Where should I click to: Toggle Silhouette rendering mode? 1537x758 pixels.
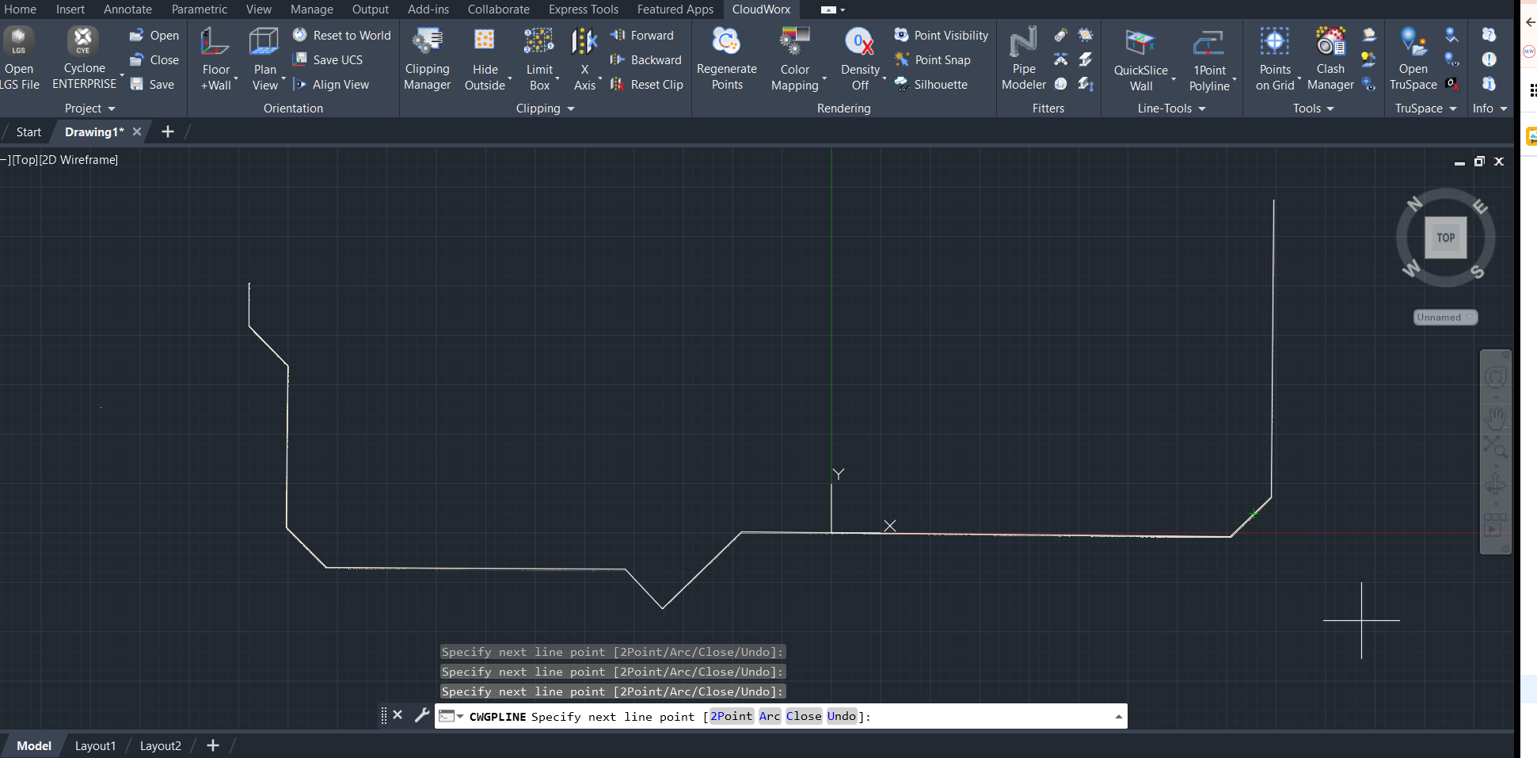click(931, 85)
